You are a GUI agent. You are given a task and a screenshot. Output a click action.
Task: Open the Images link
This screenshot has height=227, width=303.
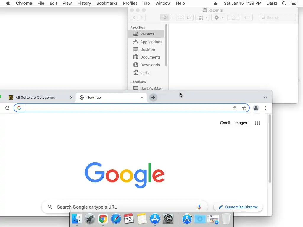(x=241, y=123)
